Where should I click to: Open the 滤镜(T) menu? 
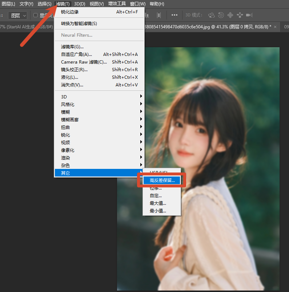click(63, 4)
